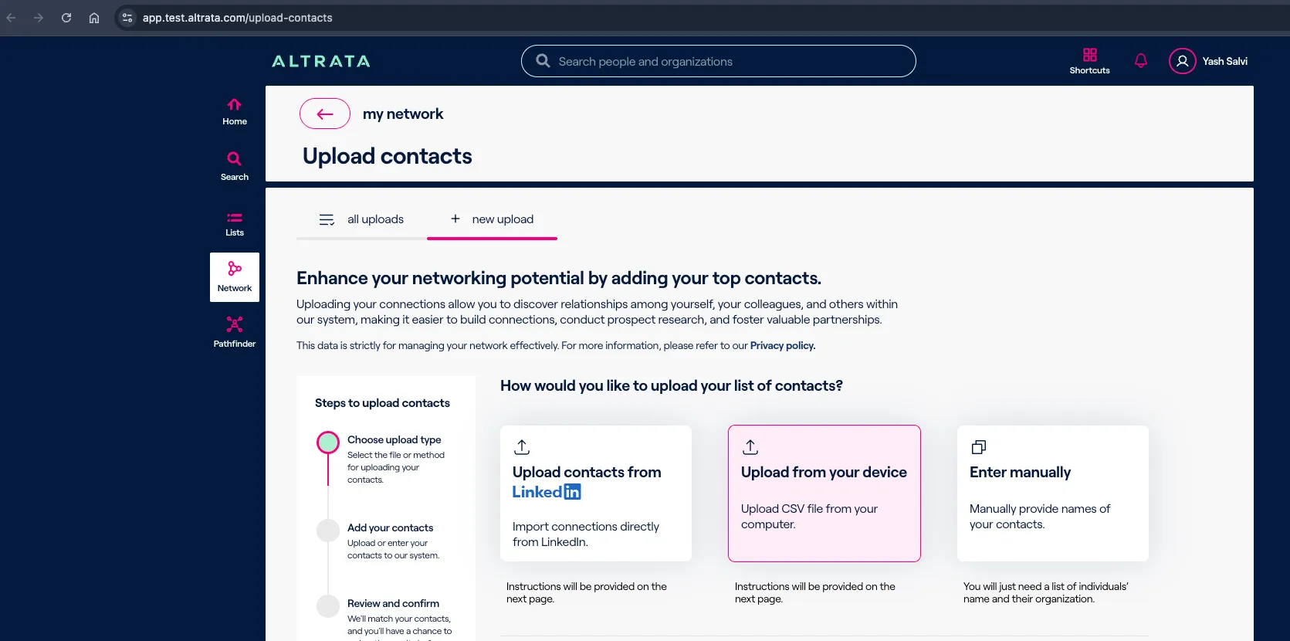Click the browser home icon
The height and width of the screenshot is (641, 1290).
(x=94, y=18)
